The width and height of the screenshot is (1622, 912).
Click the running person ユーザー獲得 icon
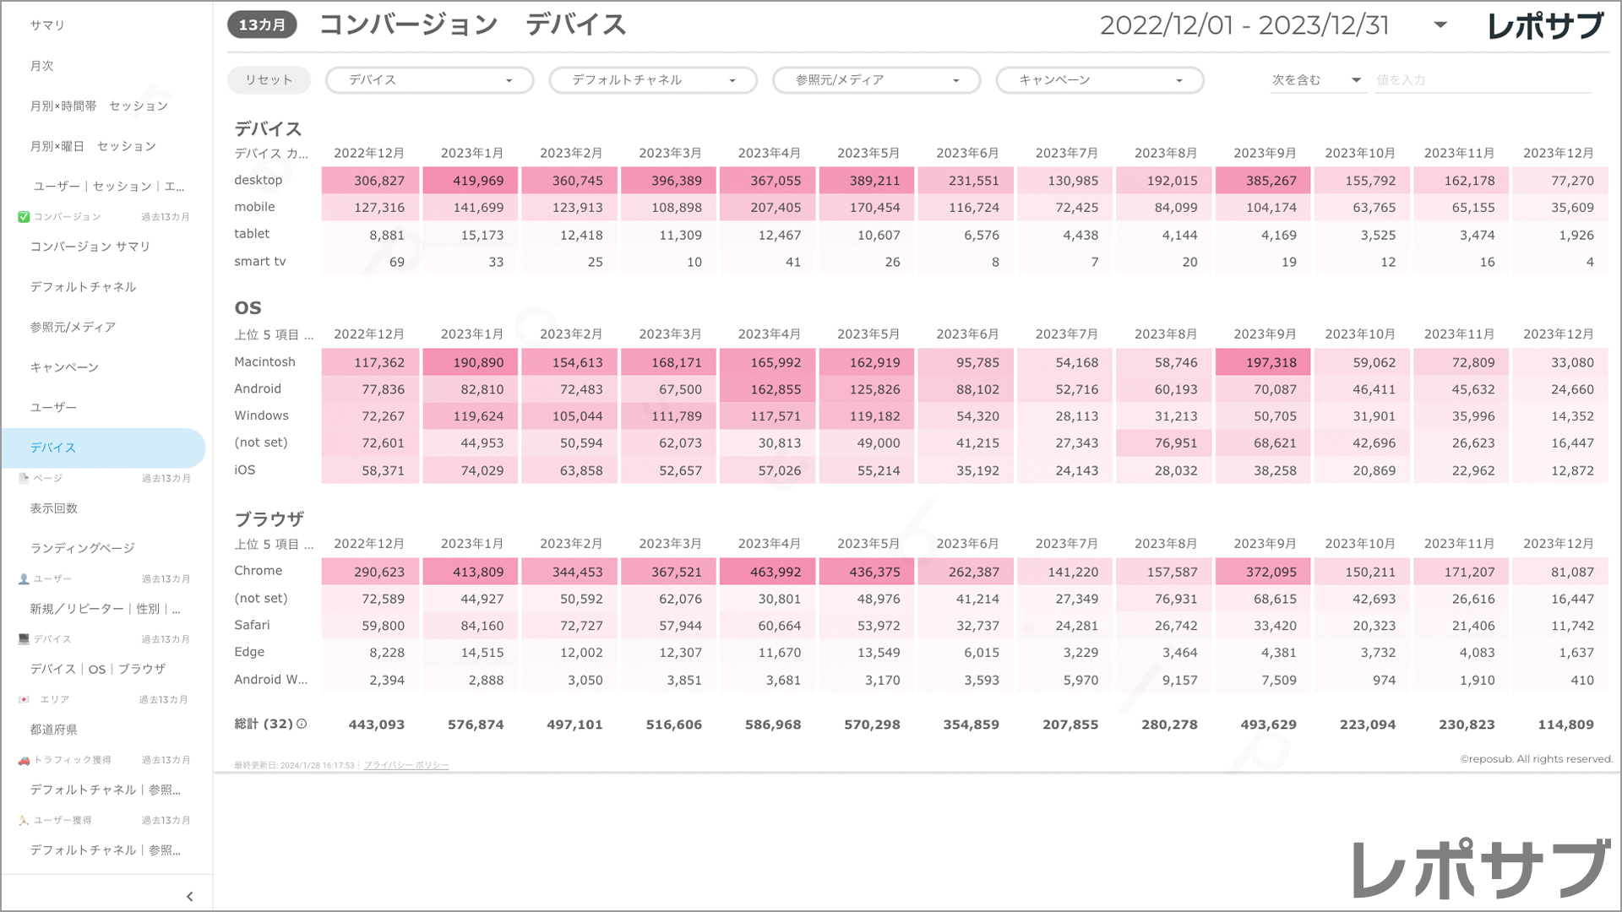coord(24,821)
